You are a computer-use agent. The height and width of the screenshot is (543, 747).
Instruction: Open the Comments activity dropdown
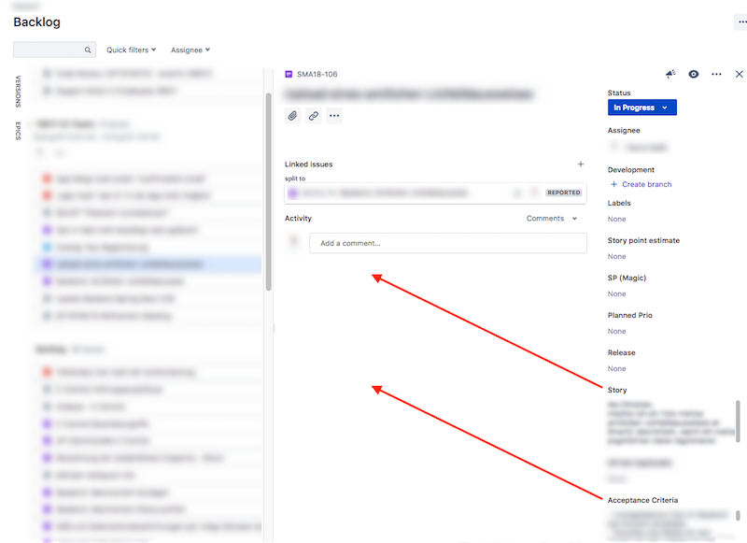click(x=552, y=219)
